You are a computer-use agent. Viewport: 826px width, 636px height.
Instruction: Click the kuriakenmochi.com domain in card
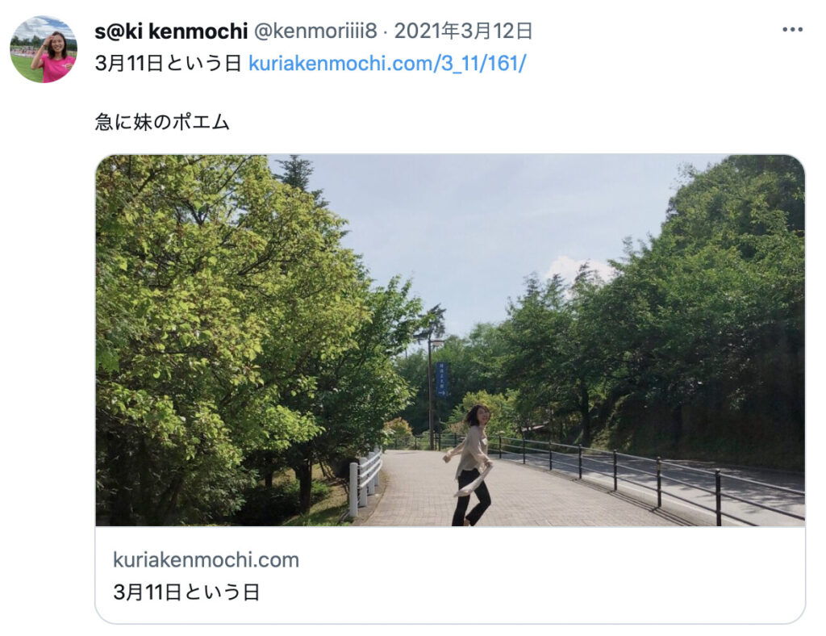pos(206,559)
